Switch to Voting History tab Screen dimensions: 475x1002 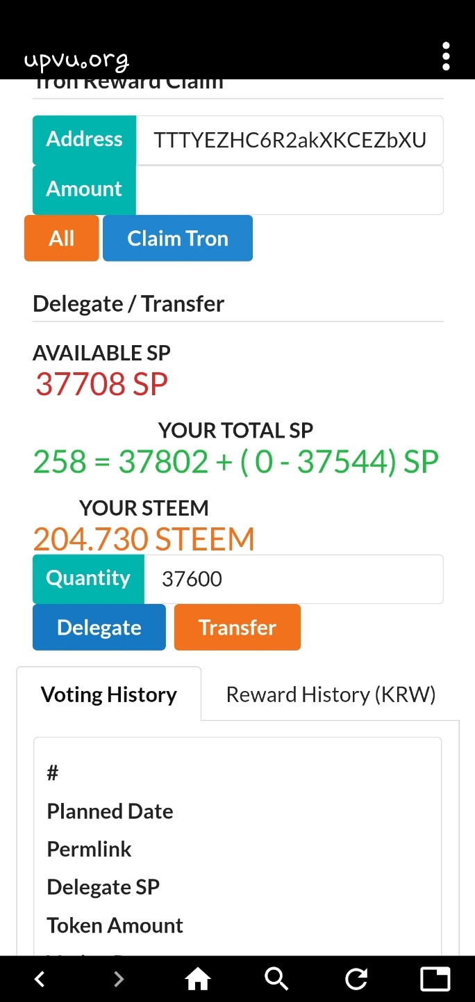109,694
